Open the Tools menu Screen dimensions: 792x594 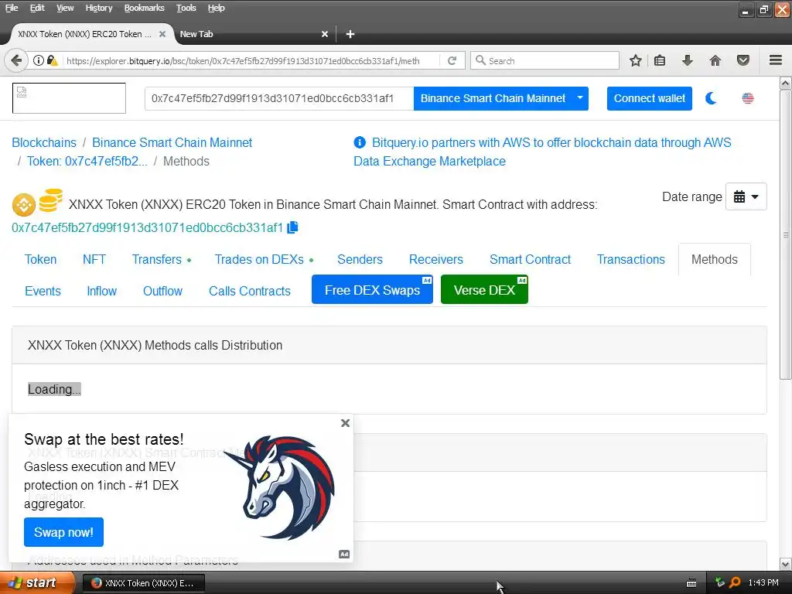coord(186,8)
